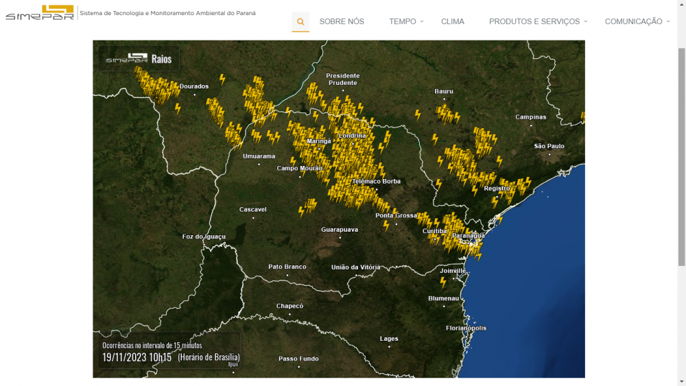This screenshot has height=386, width=686.
Task: Click the Joinville city label
Action: pos(453,271)
